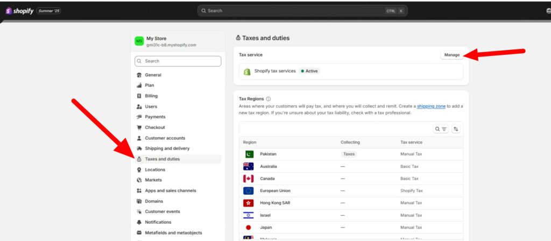Click the Taxes and duties sidebar icon
The image size is (551, 241).
[x=139, y=159]
